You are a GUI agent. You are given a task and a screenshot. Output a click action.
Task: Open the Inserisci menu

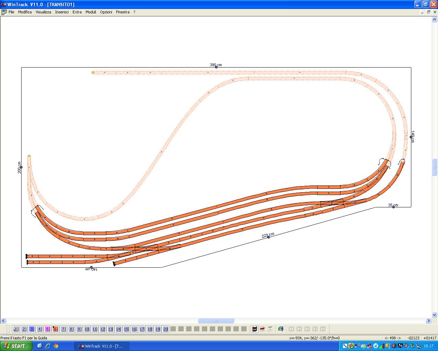62,12
